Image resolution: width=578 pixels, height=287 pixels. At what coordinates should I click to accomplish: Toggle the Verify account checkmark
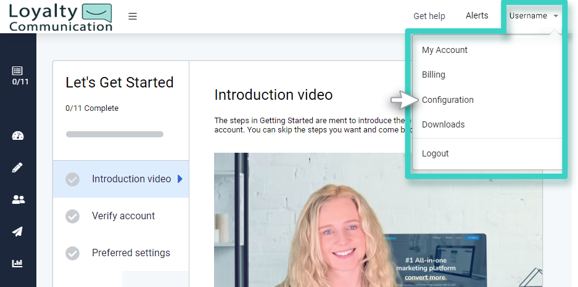tap(73, 216)
